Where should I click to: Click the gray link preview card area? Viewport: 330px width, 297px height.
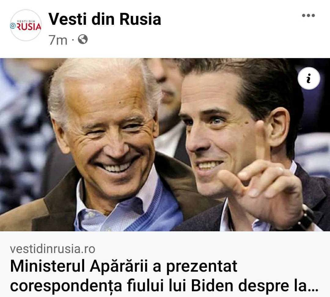point(165,264)
